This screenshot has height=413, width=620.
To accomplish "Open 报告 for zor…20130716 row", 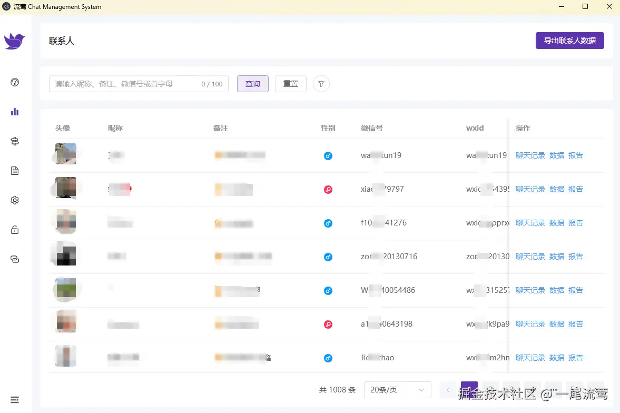I will tap(576, 257).
